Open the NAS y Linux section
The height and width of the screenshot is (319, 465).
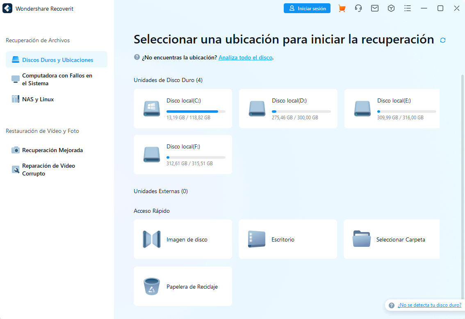(x=56, y=99)
